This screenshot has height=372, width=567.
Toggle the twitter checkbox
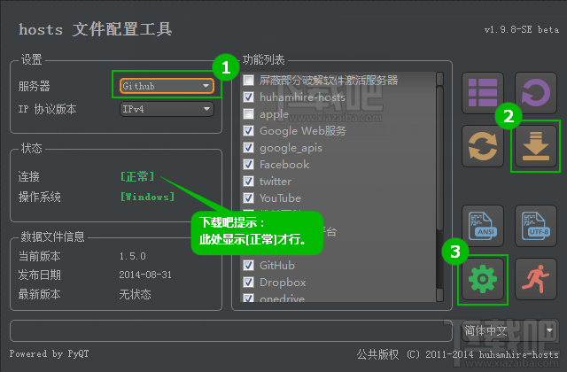click(x=248, y=181)
